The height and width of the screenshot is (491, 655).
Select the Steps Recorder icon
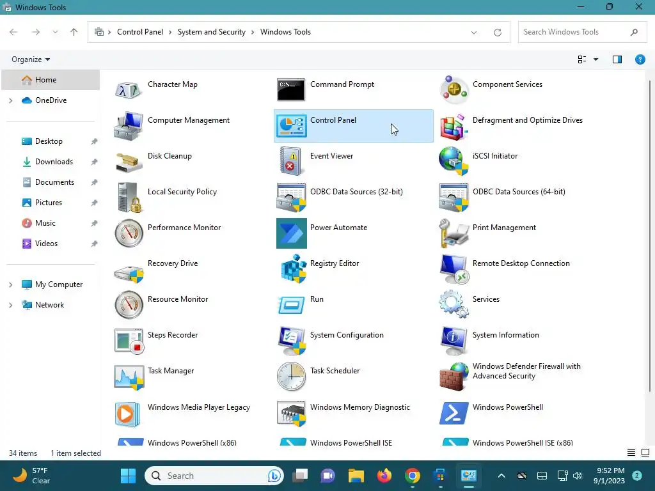click(129, 341)
